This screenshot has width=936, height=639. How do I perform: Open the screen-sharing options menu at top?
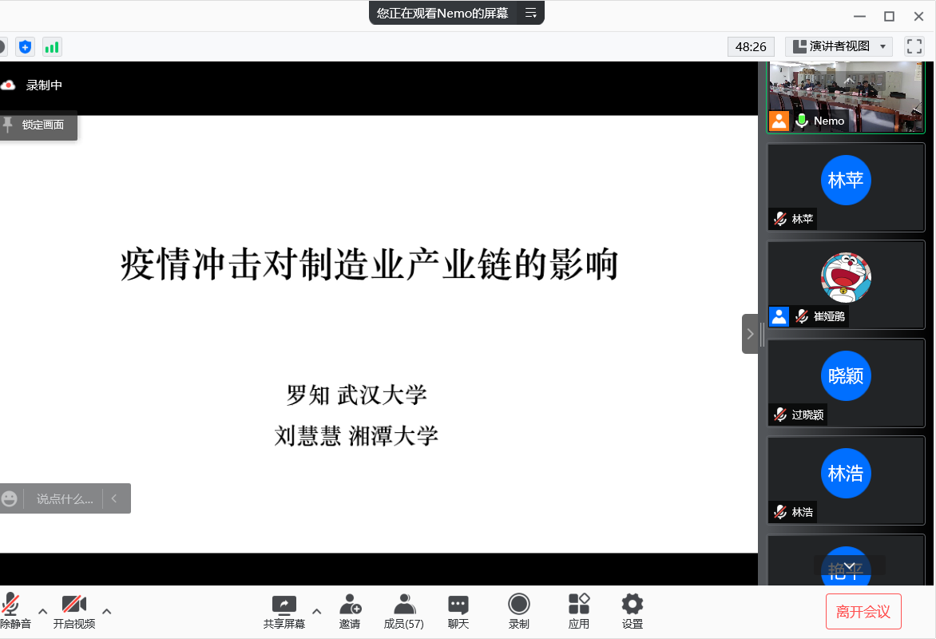(530, 13)
